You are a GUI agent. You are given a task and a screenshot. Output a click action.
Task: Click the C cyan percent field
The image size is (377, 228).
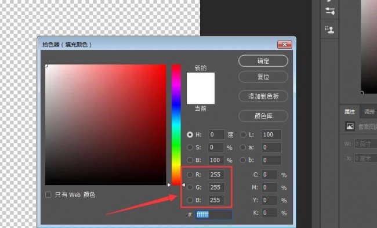[x=270, y=175]
